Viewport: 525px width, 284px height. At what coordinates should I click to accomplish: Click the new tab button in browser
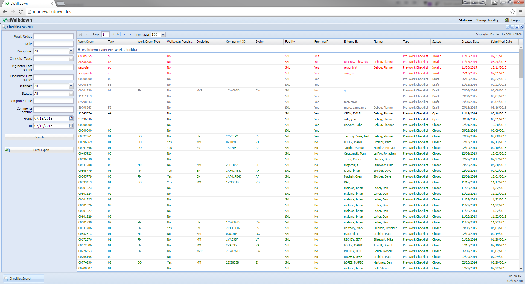tap(60, 4)
